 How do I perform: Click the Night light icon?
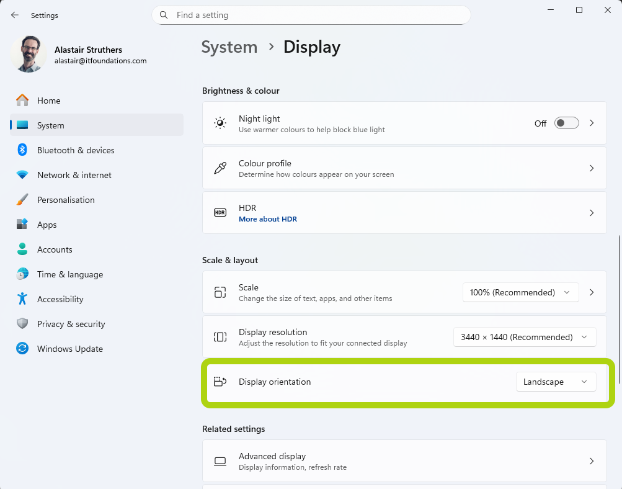(220, 123)
